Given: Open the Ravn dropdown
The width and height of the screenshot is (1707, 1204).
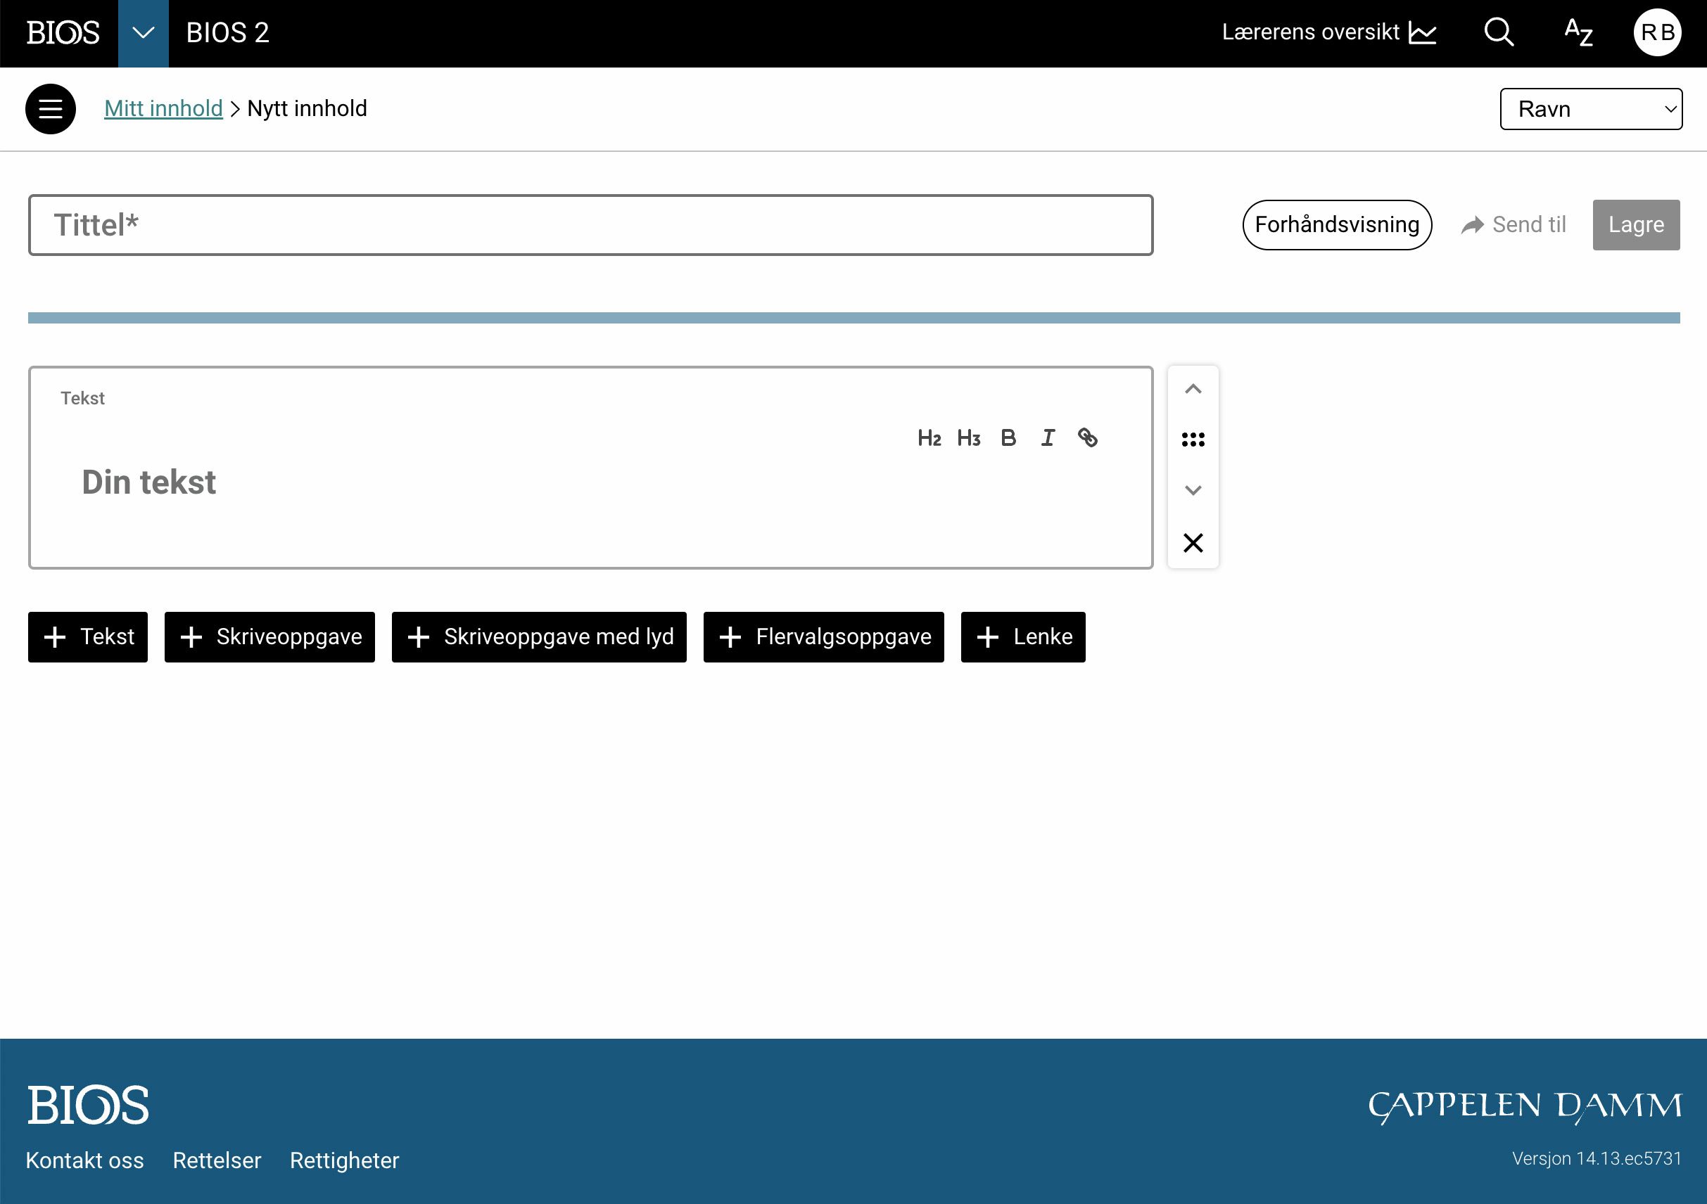Looking at the screenshot, I should coord(1590,109).
